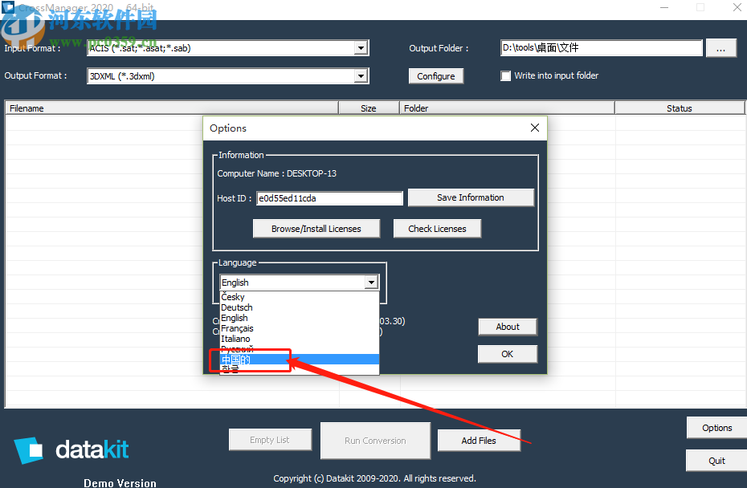This screenshot has width=747, height=488.
Task: Click the Quit button
Action: (716, 461)
